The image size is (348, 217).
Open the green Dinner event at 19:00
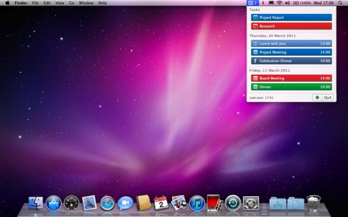click(291, 87)
